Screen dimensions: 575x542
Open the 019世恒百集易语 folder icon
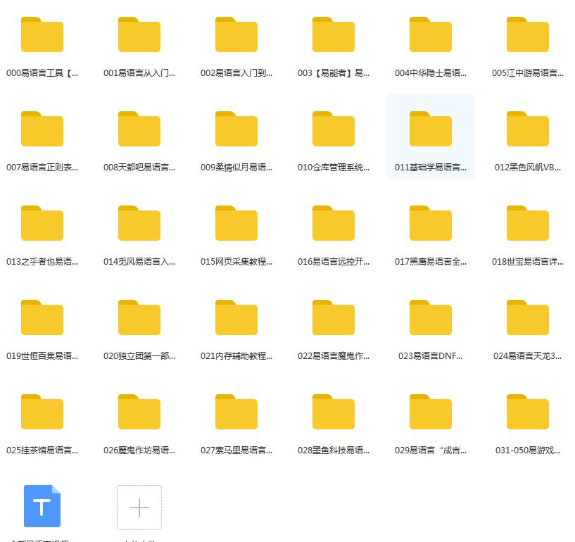click(42, 317)
